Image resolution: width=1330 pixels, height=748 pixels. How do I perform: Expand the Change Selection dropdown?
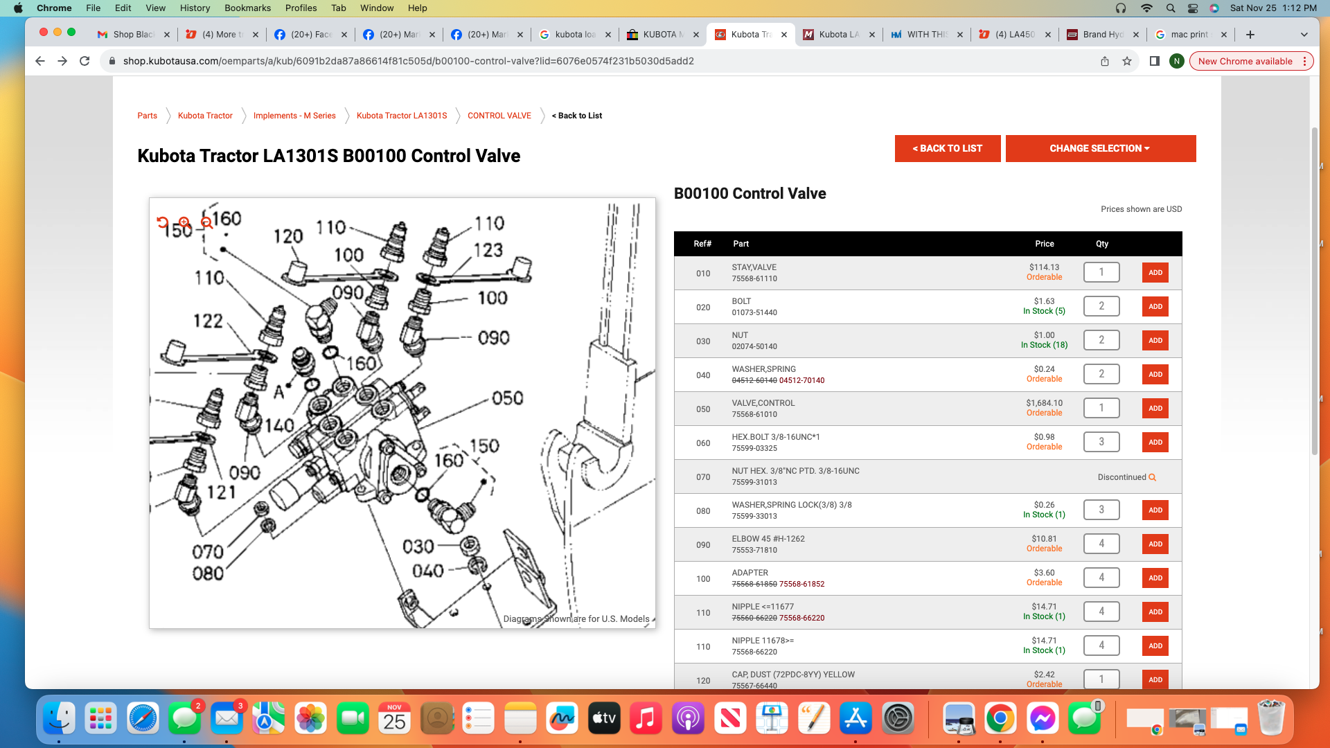(1100, 148)
